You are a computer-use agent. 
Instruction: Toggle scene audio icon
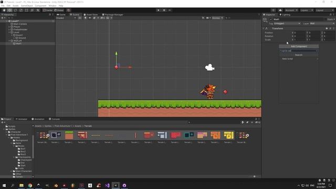tap(90, 18)
